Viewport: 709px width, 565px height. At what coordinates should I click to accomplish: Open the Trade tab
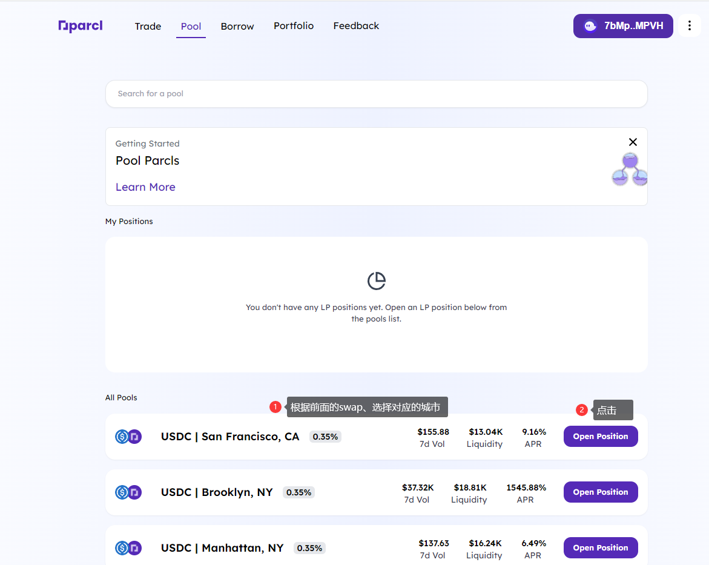point(148,26)
